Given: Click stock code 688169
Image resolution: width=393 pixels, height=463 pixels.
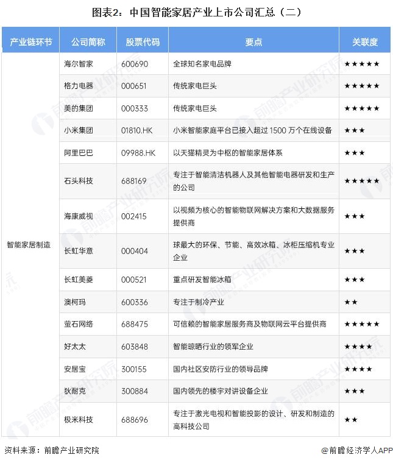Looking at the screenshot, I should [134, 181].
